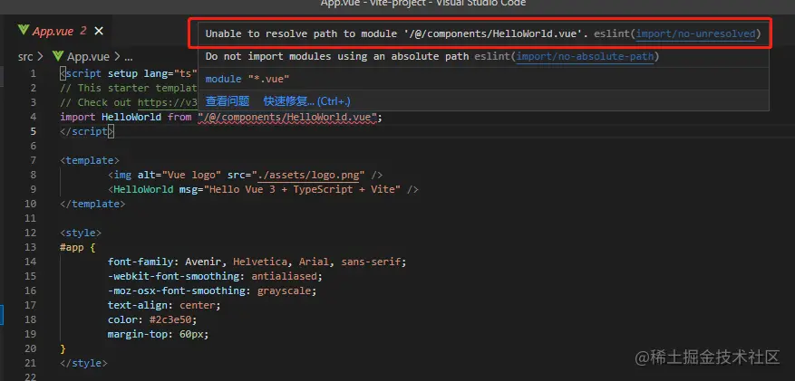Click the #app selector on line 13
The image size is (795, 381).
click(x=72, y=247)
